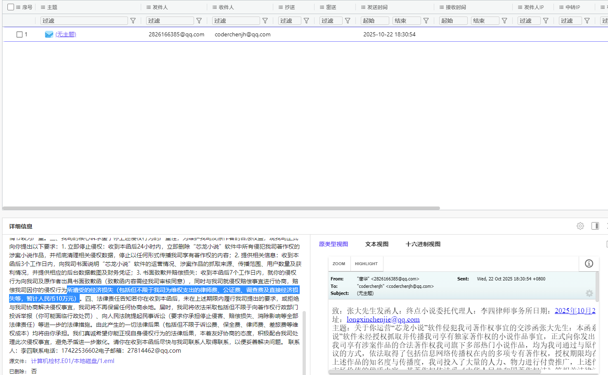
Task: Click the gear icon beside the email header summary
Action: click(x=589, y=293)
